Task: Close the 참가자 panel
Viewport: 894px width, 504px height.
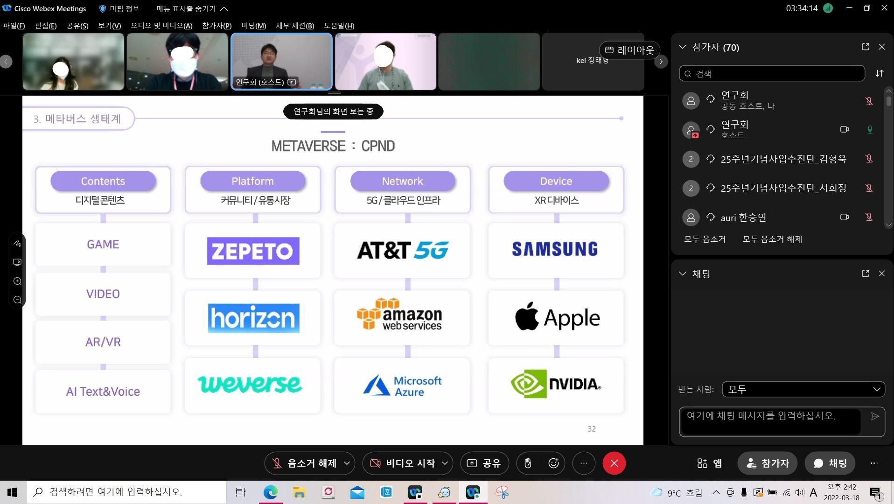Action: pyautogui.click(x=882, y=47)
